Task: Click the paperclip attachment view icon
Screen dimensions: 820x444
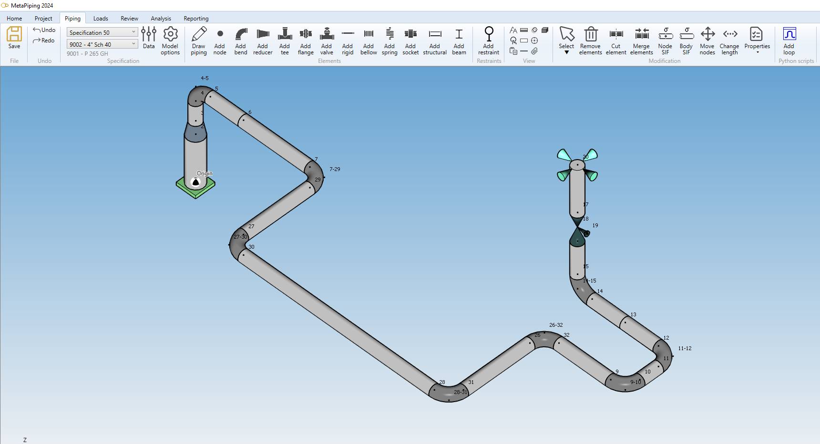Action: click(x=534, y=51)
